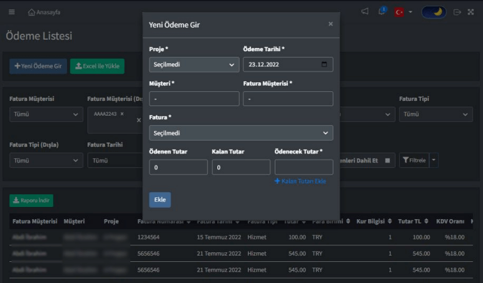Click the 100.00 Tutar TL cell

[421, 238]
